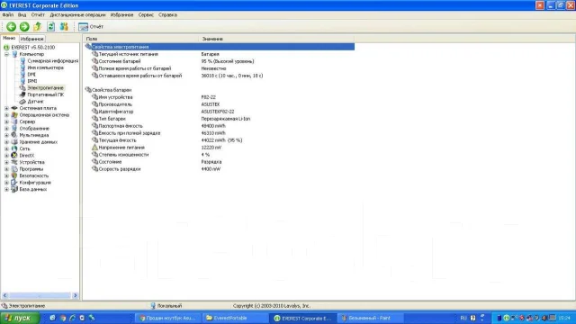Click the Программы tree icon

click(x=14, y=169)
